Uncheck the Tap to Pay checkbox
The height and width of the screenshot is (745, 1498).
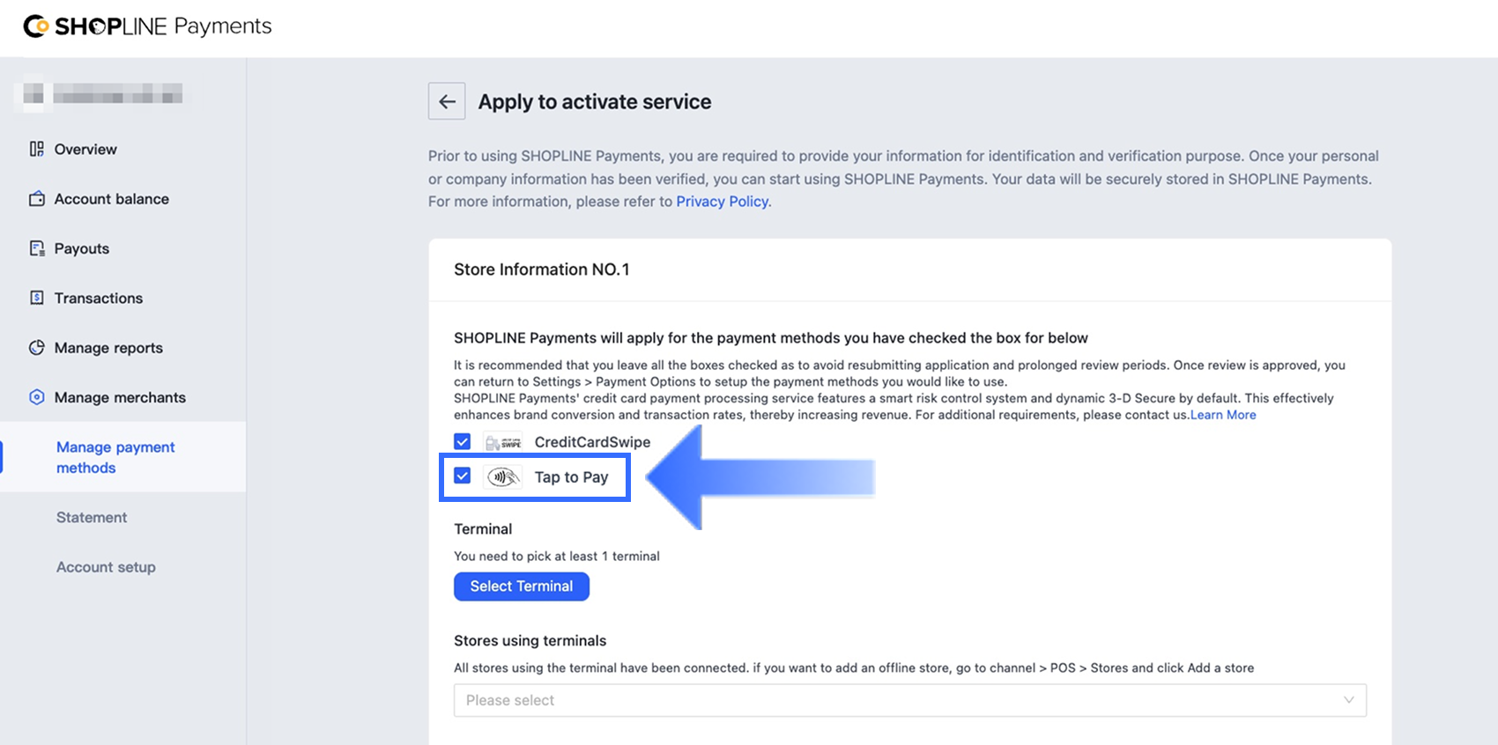(463, 476)
